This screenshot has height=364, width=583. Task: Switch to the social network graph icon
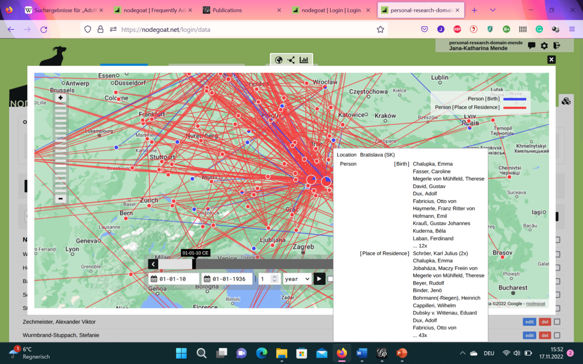pyautogui.click(x=291, y=60)
